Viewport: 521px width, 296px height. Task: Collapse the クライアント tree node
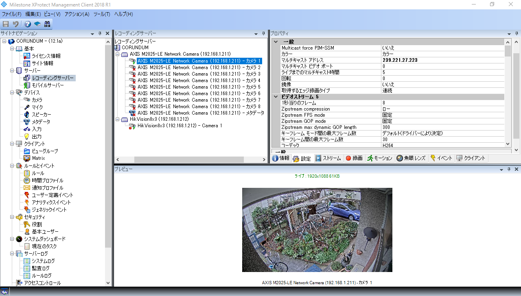(12, 144)
